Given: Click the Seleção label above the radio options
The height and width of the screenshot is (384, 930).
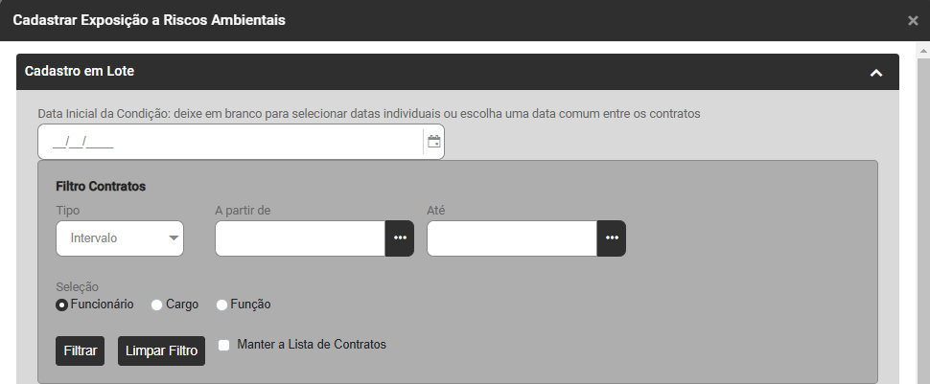Looking at the screenshot, I should (x=78, y=286).
